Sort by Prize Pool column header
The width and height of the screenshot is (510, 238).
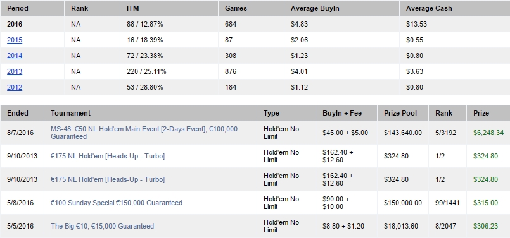click(400, 113)
